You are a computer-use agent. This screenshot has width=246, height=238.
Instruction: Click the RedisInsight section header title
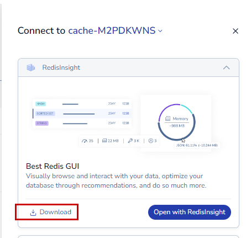tap(61, 68)
